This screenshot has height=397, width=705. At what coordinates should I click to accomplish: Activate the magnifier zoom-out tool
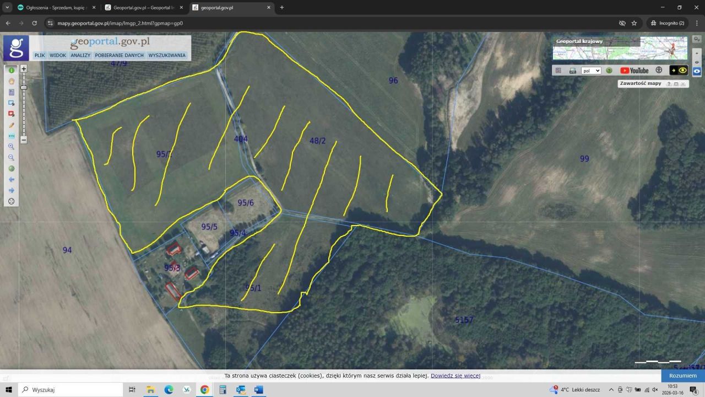pos(11,158)
